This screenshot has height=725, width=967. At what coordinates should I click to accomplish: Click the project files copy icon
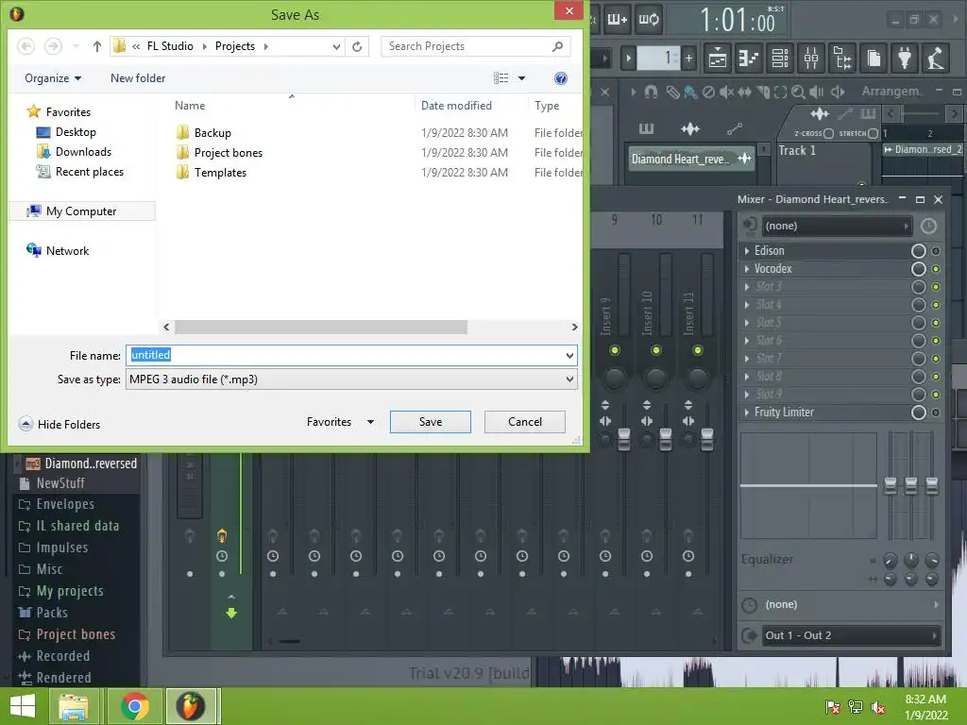click(874, 59)
